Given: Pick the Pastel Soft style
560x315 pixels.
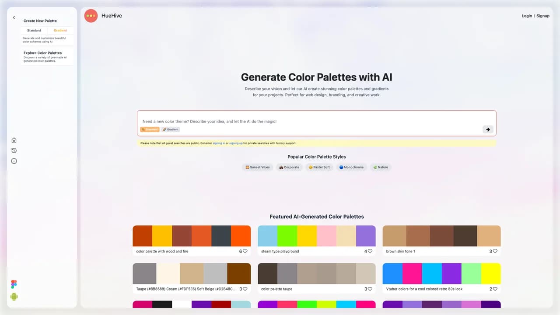Looking at the screenshot, I should pyautogui.click(x=319, y=167).
